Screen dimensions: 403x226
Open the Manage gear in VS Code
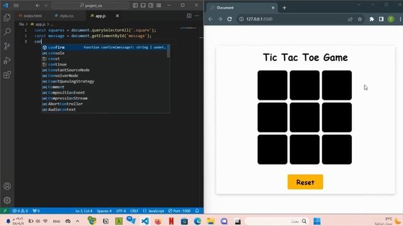pyautogui.click(x=7, y=200)
